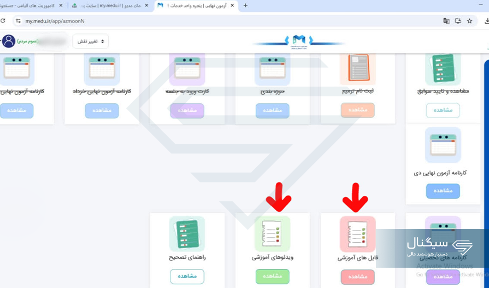
Task: Click the راهنمای تصحیح card title
Action: point(187,258)
